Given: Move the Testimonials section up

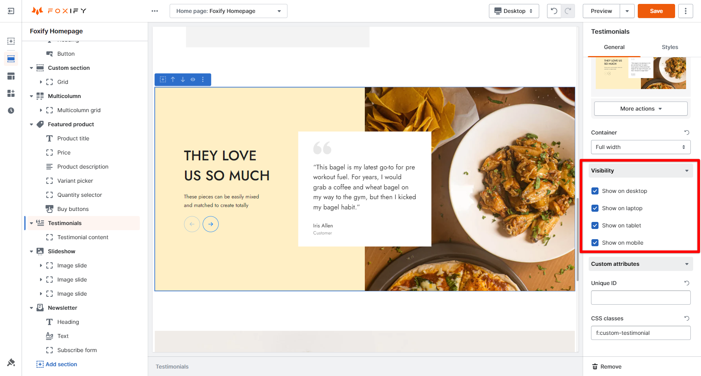Looking at the screenshot, I should click(x=173, y=79).
